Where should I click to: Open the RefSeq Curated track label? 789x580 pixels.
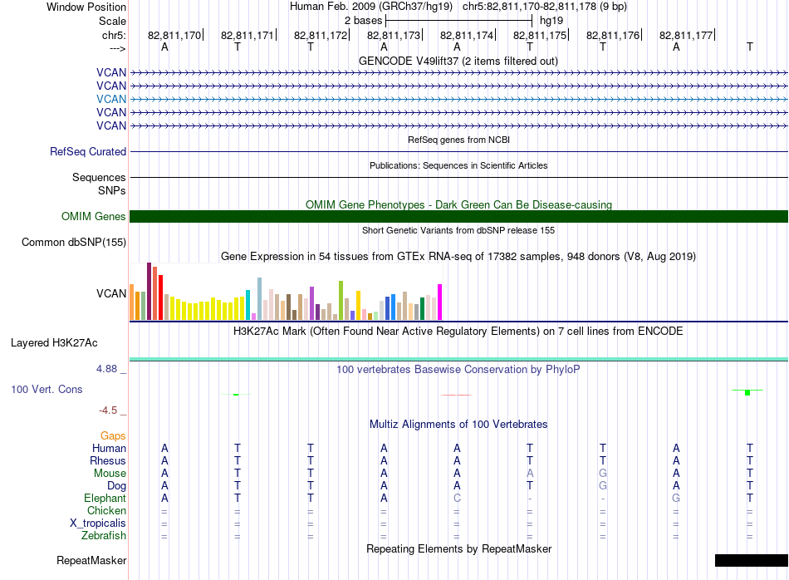click(88, 151)
